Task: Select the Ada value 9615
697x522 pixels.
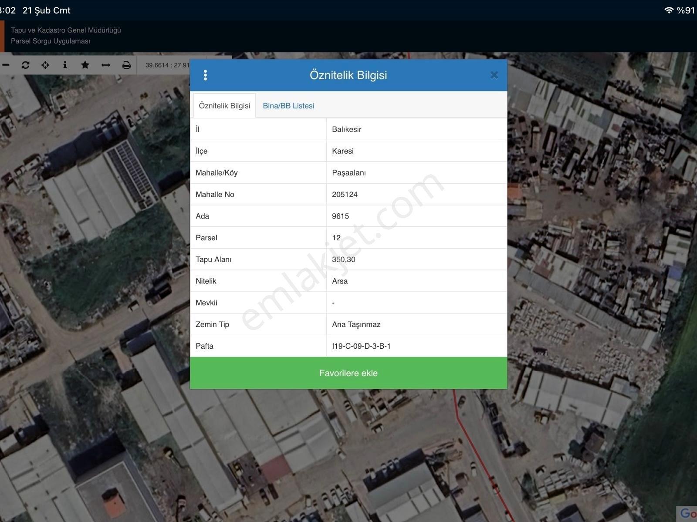Action: coord(340,216)
